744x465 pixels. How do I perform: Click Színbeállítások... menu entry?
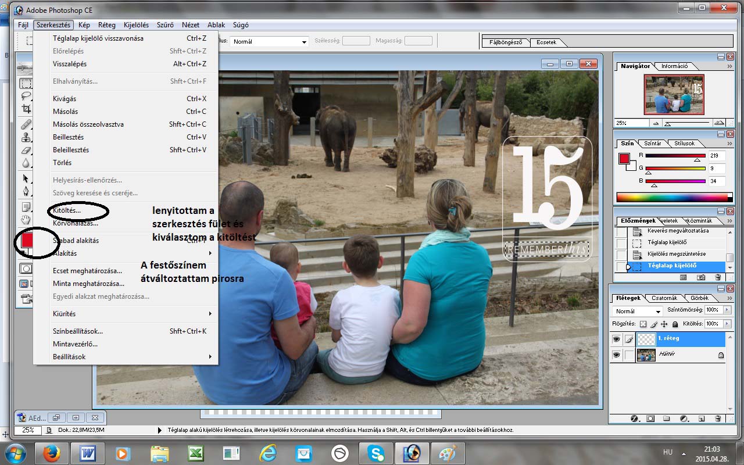(78, 331)
